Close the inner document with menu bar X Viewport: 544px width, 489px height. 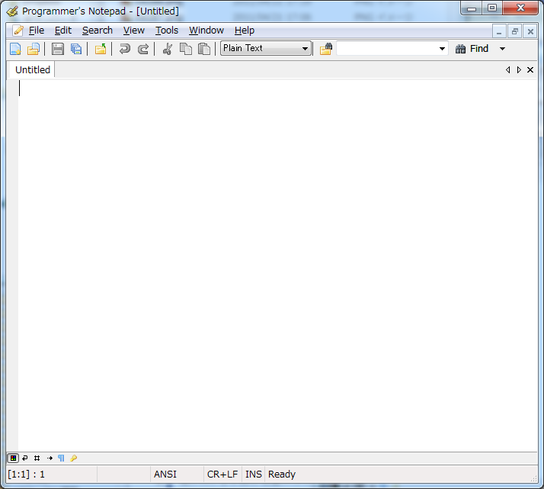coord(530,31)
